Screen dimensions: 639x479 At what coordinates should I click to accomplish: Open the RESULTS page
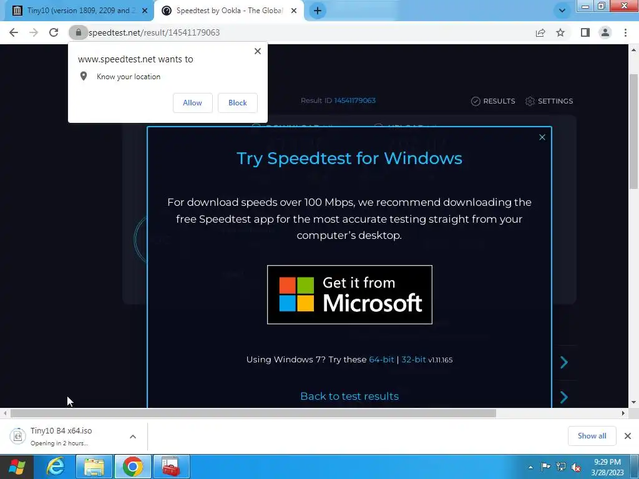click(x=493, y=101)
